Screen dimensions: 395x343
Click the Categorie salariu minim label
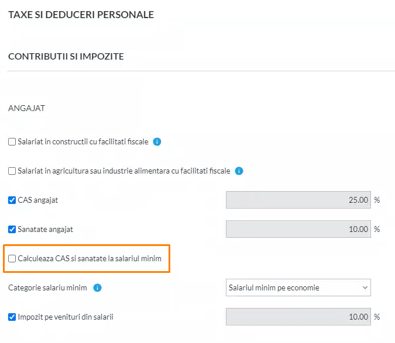47,287
